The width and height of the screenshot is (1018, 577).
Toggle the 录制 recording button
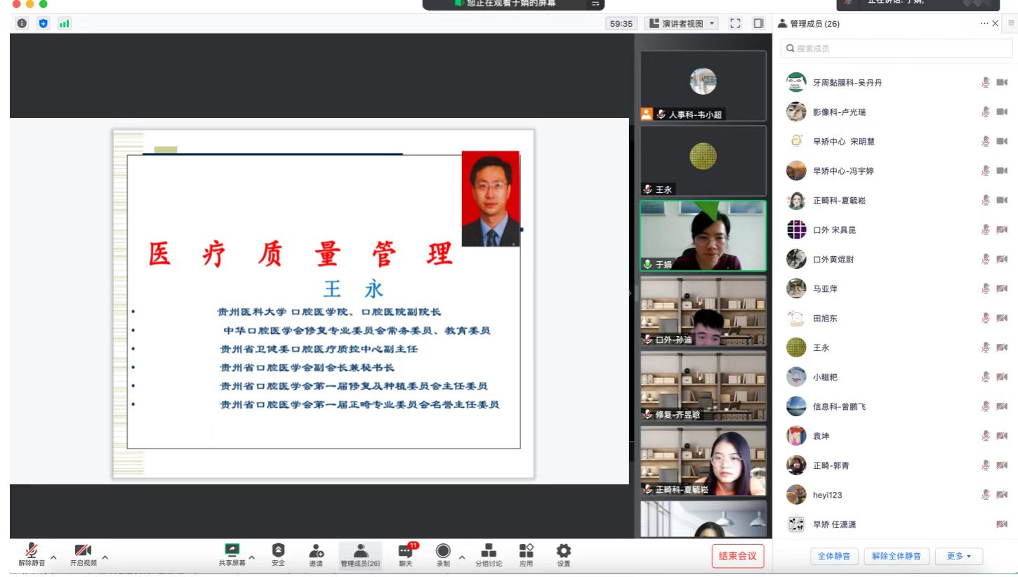click(443, 551)
